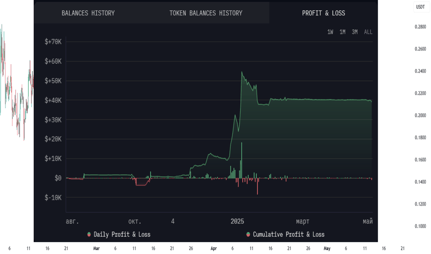The width and height of the screenshot is (431, 254).
Task: Click the $+10K axis label
Action: (x=53, y=158)
